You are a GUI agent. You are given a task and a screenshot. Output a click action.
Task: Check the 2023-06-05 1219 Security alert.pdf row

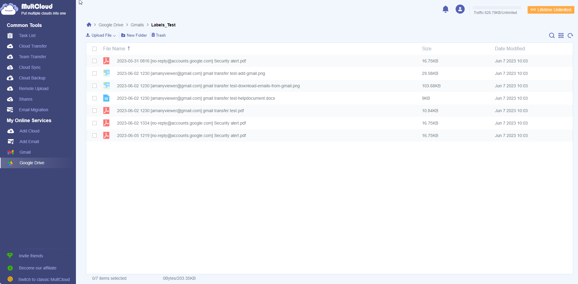tap(94, 135)
